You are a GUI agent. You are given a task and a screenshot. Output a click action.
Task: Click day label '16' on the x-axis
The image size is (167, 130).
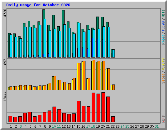83,126
